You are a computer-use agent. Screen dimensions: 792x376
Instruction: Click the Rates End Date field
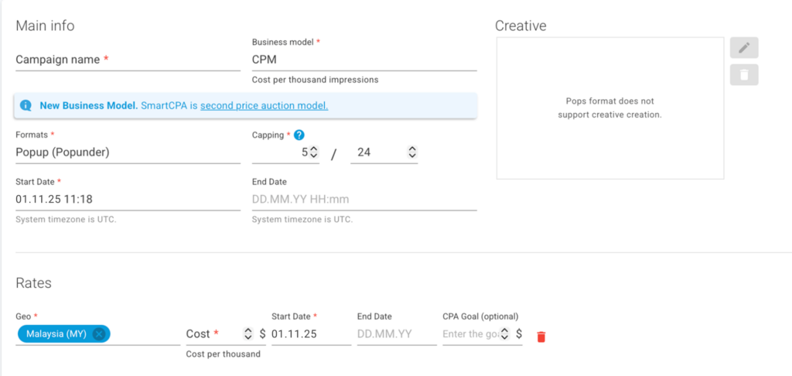(396, 334)
